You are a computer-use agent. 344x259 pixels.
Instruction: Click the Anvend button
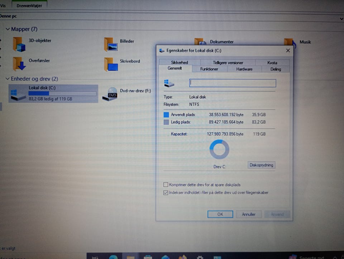277,214
